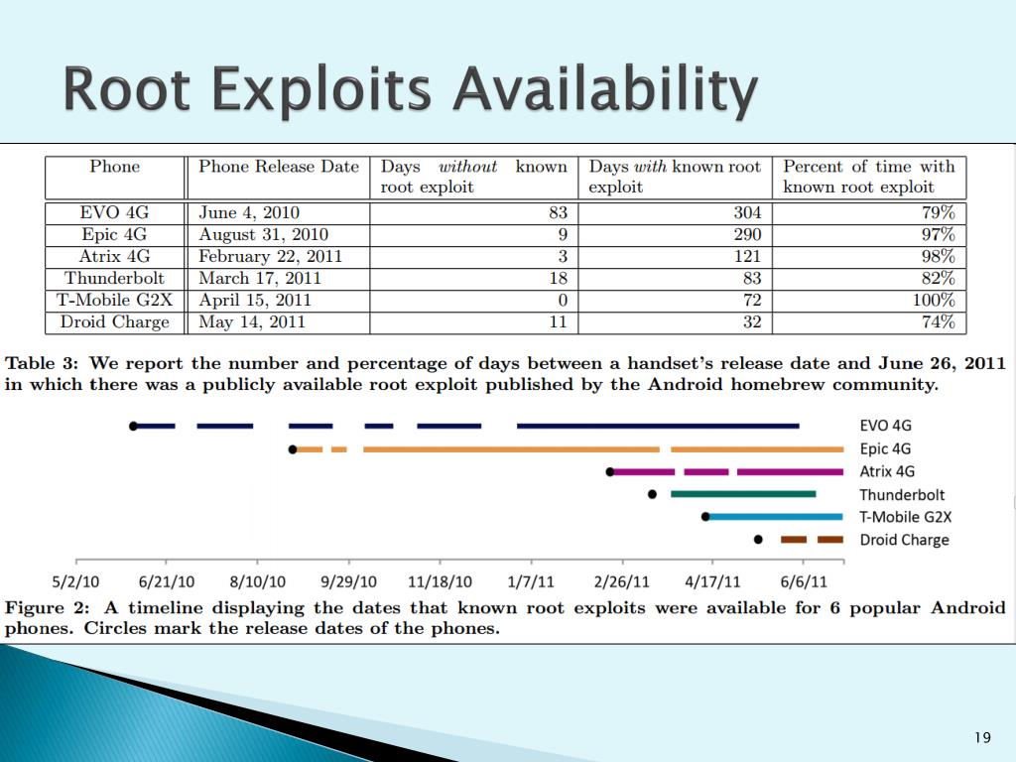Click the 'August 31, 2010' release date
Screen dimensions: 1016x762
pos(263,234)
